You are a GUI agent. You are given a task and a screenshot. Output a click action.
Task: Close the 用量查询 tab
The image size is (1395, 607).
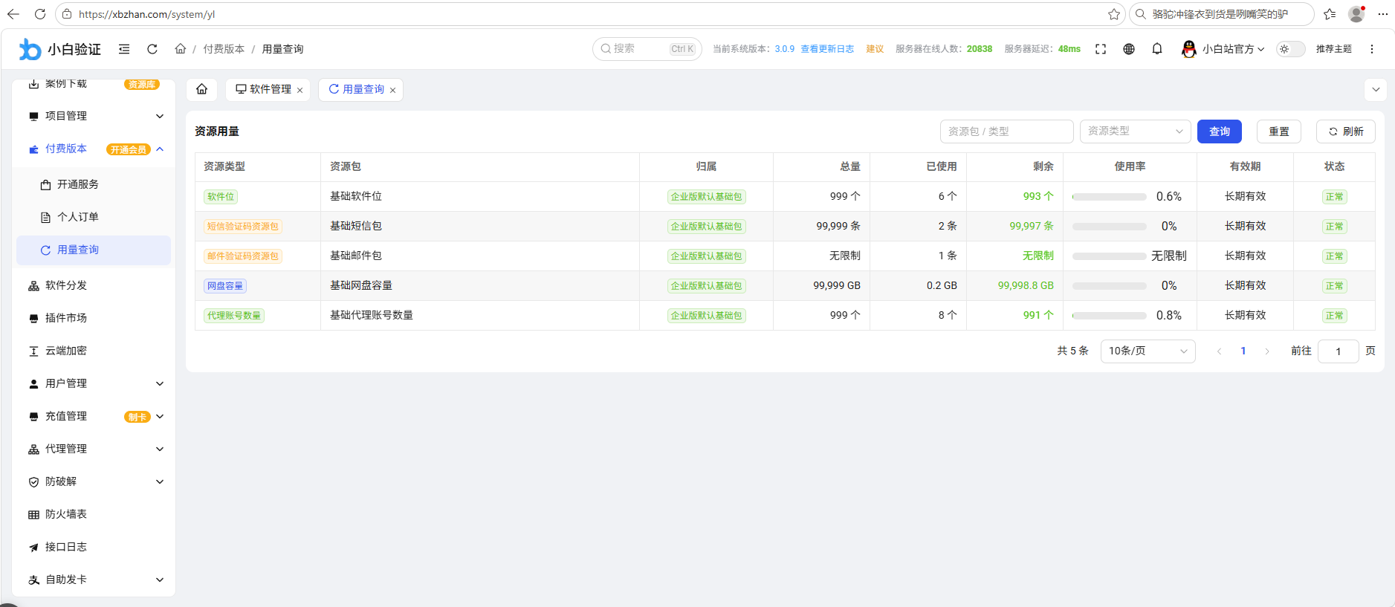[393, 90]
